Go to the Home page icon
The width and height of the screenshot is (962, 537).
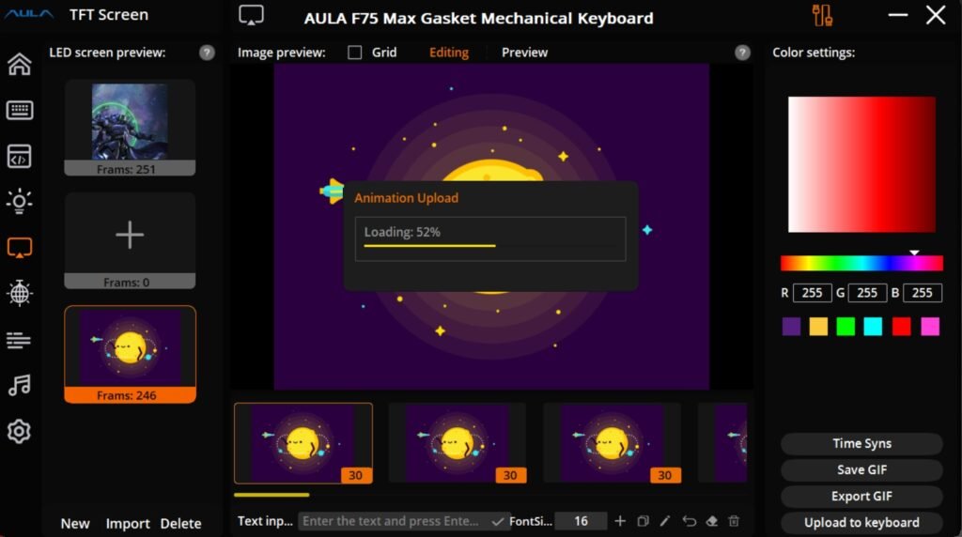19,64
